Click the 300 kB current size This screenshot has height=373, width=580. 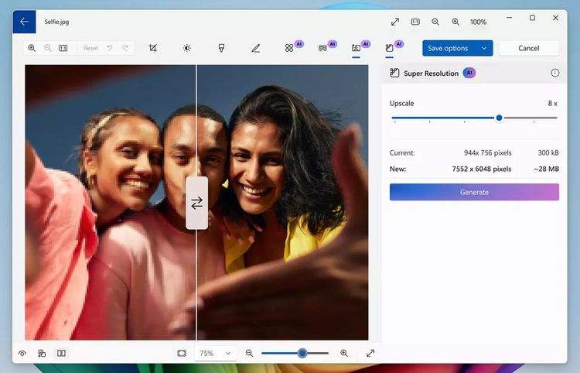coord(548,152)
